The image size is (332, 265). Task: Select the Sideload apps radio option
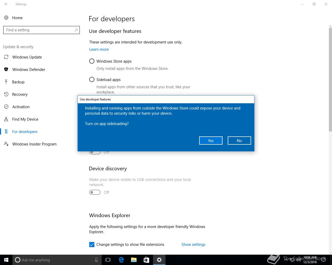pos(92,79)
